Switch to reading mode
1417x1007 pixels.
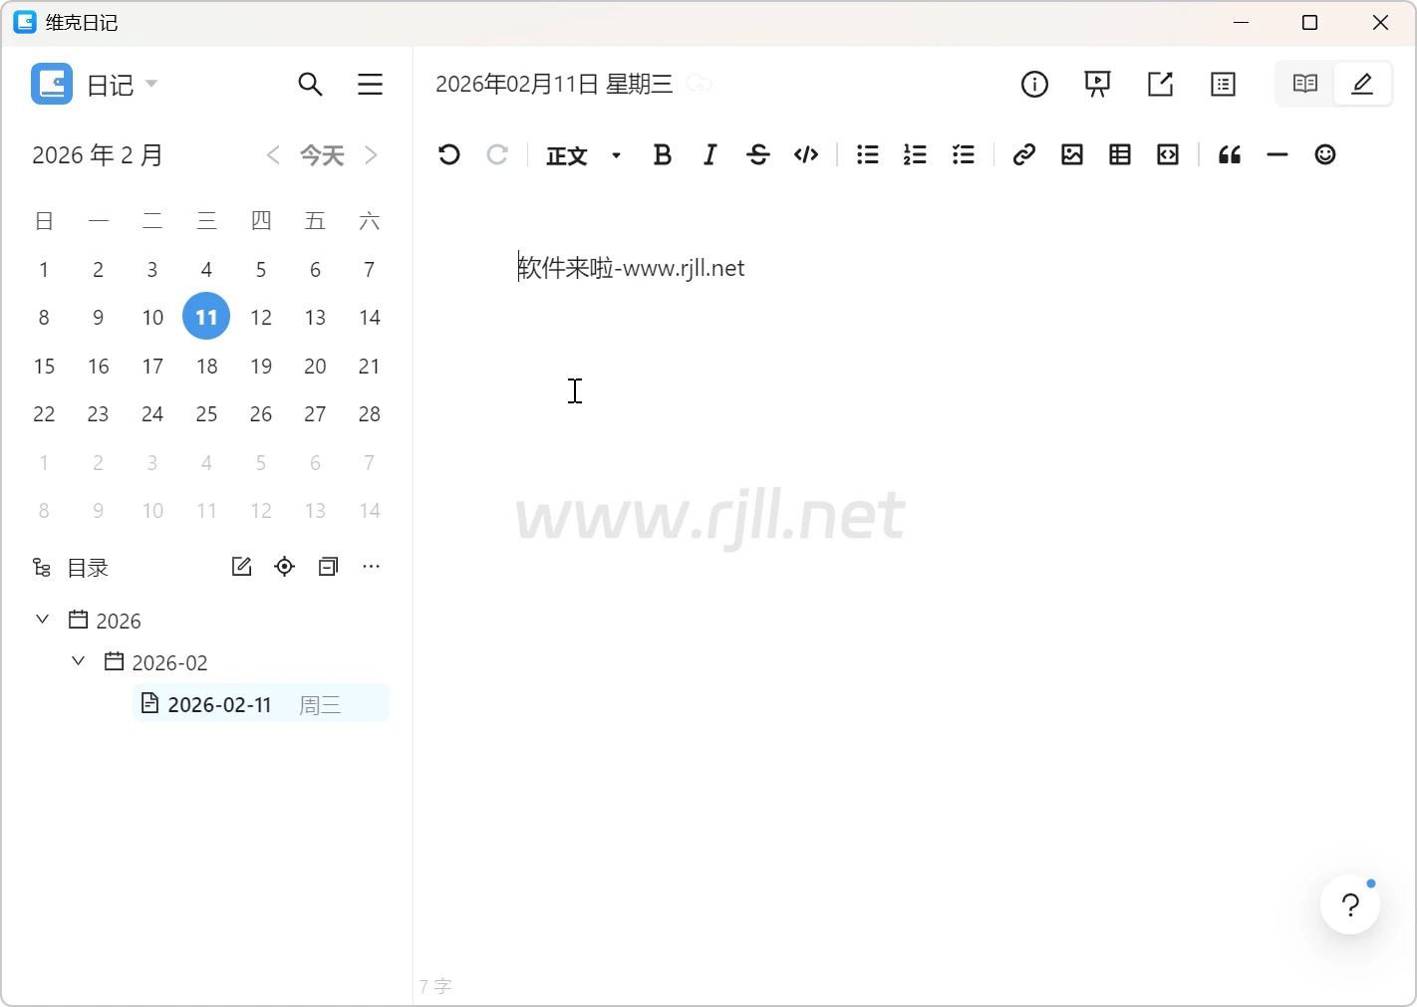tap(1304, 84)
